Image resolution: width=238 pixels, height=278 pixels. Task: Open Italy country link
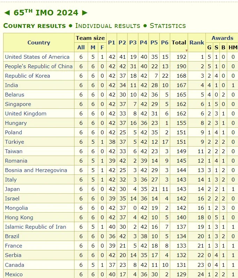pos(11,180)
